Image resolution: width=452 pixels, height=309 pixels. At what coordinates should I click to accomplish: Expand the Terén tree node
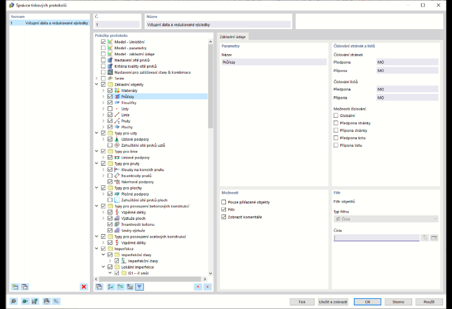(96, 78)
